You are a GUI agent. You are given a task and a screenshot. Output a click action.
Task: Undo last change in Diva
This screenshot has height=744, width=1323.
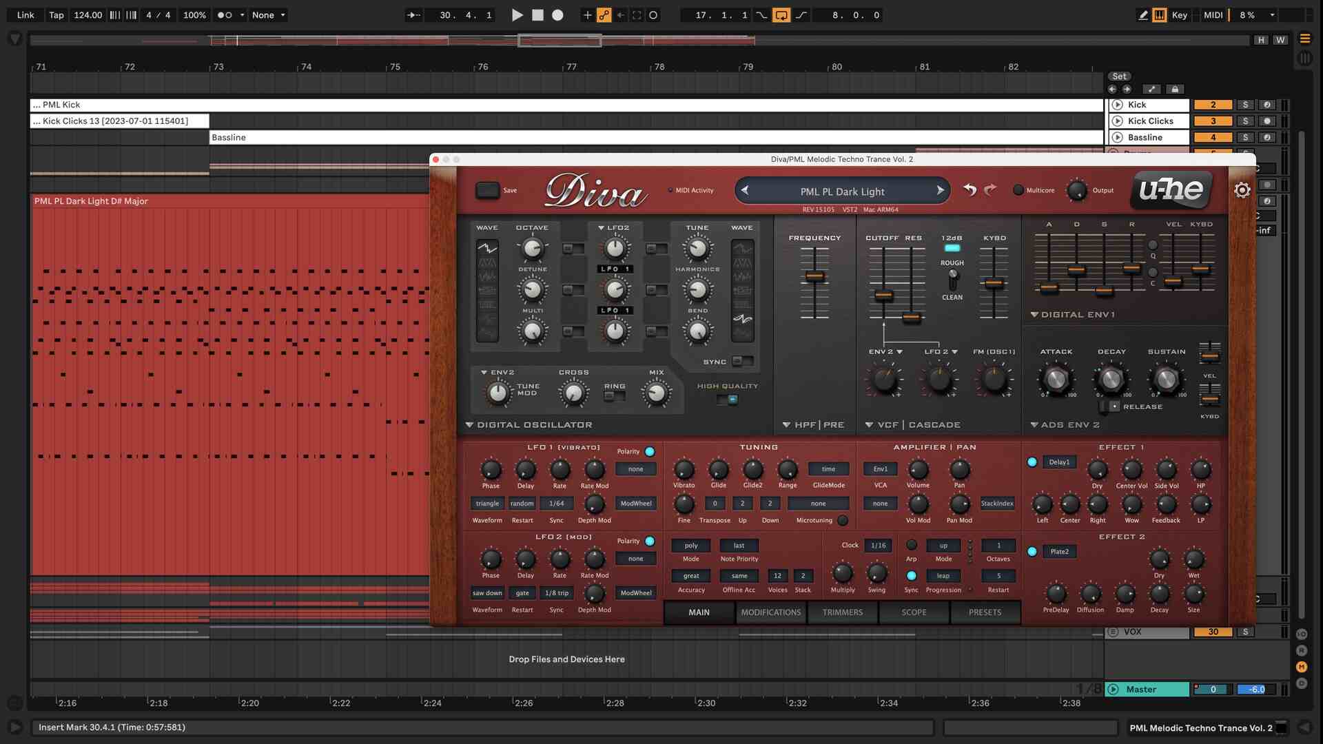coord(970,189)
